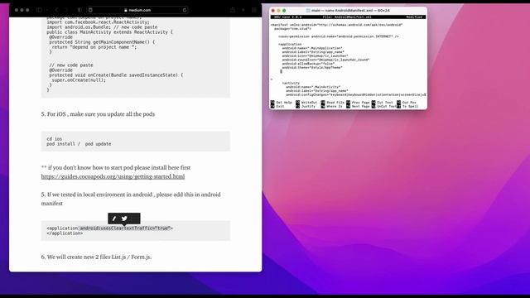Open the Safari sidebar dropdown chevron
This screenshot has width=530, height=298.
(x=46, y=10)
